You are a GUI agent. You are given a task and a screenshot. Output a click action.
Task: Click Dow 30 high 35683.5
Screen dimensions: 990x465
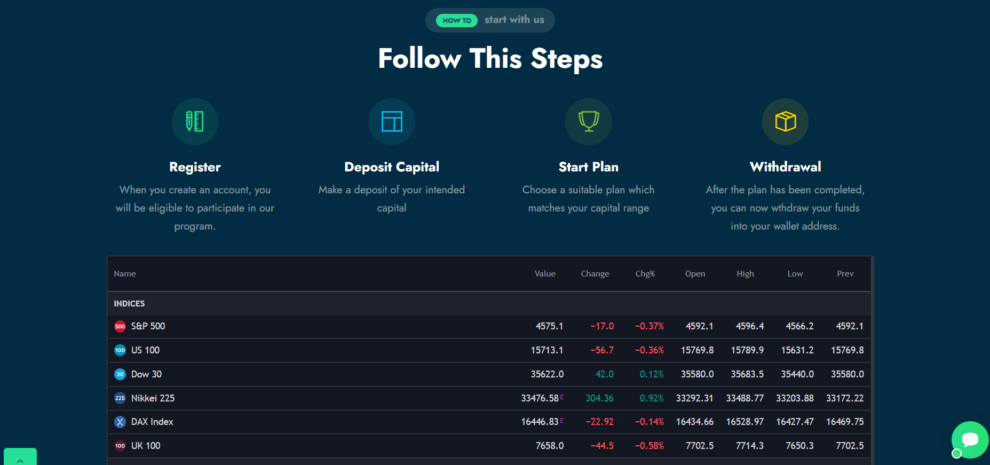[747, 374]
